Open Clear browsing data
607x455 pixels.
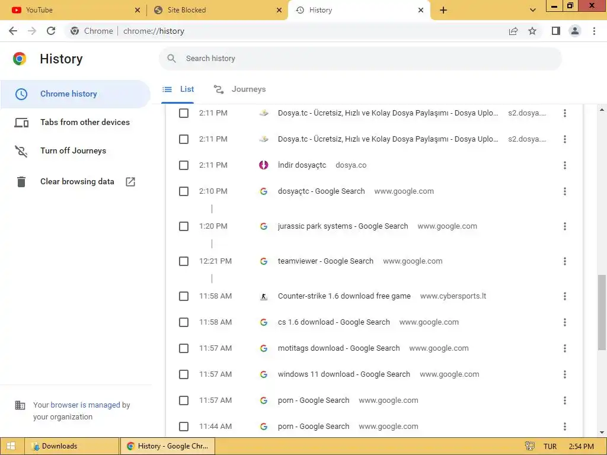point(75,181)
